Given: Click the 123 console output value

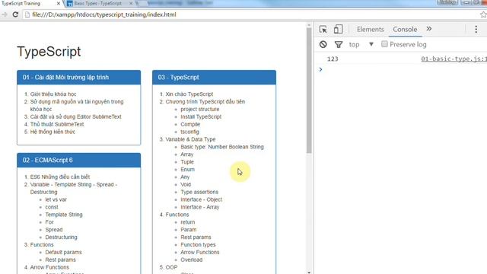Looking at the screenshot, I should pos(333,59).
